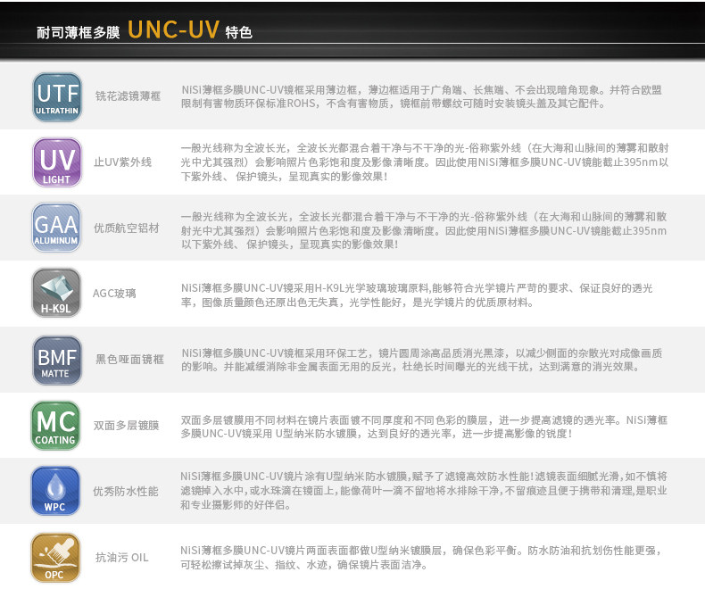Click the gold OPC brush icon
The height and width of the screenshot is (589, 705).
click(55, 558)
